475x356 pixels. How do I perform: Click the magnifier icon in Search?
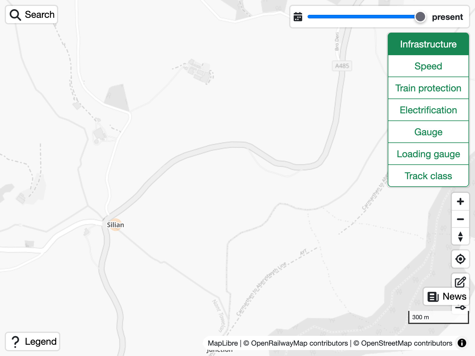[x=15, y=15]
